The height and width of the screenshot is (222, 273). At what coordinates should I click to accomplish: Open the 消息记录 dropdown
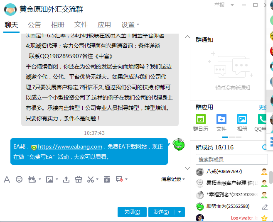(172, 179)
